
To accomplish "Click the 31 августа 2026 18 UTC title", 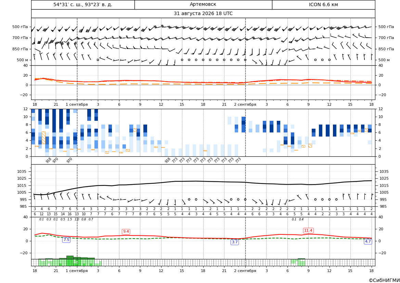I will coord(203,14).
